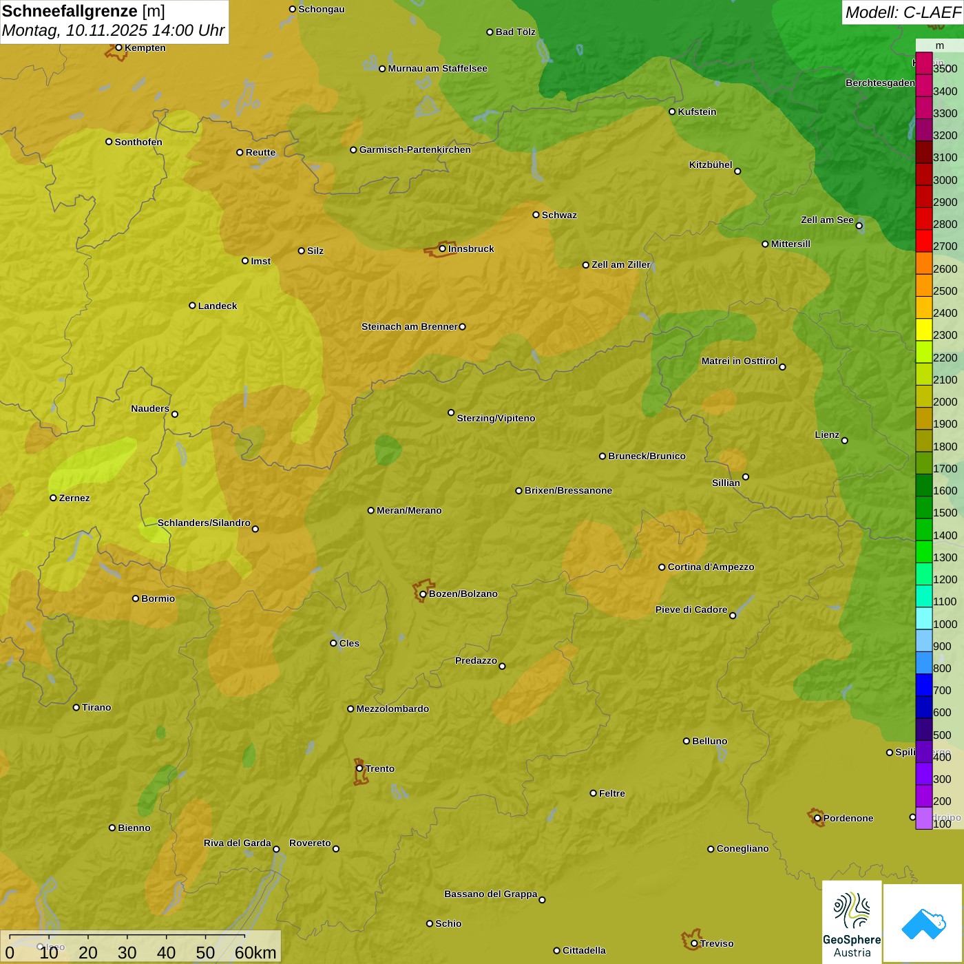
Task: Click the 'Modell: C-LAEF' label
Action: click(903, 12)
